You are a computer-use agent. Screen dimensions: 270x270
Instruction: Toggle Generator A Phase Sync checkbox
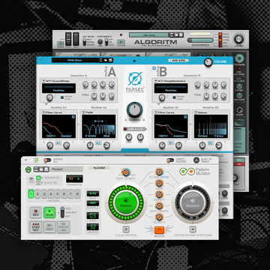[x=62, y=97]
